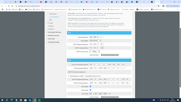Click the page vertical scrollbar
This screenshot has height=102, width=181.
[x=180, y=58]
